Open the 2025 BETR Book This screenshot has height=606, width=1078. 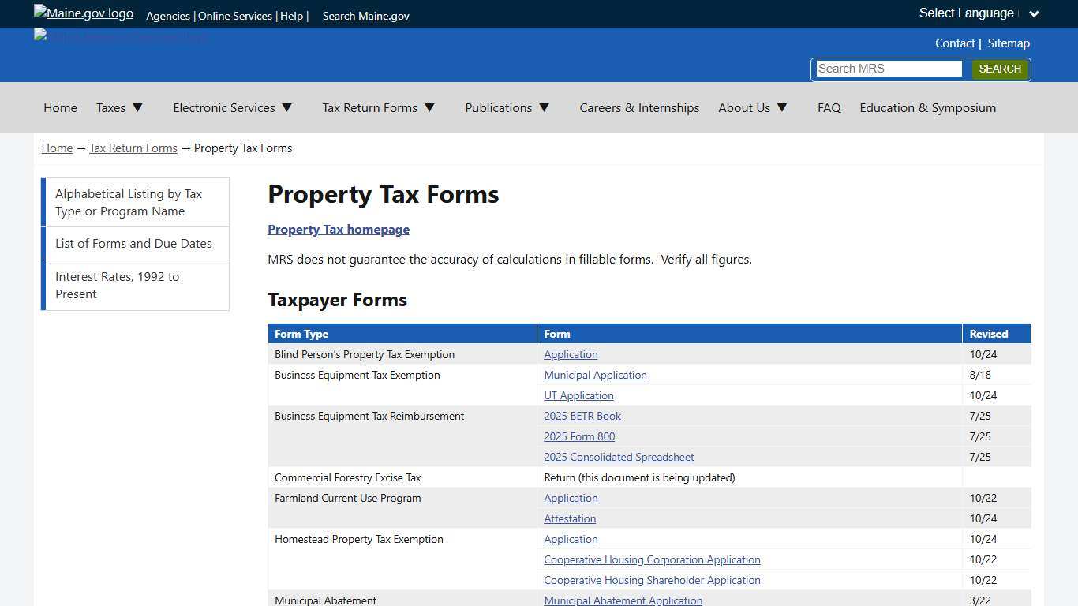582,416
